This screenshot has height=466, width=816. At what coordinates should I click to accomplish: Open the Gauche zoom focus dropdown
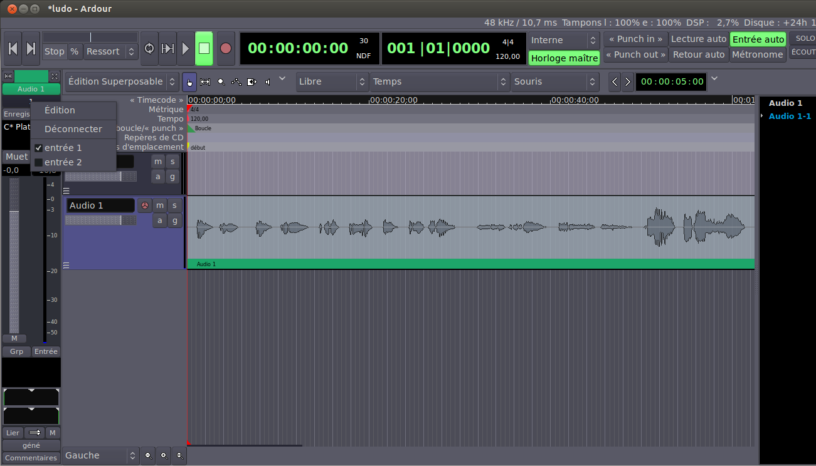100,455
